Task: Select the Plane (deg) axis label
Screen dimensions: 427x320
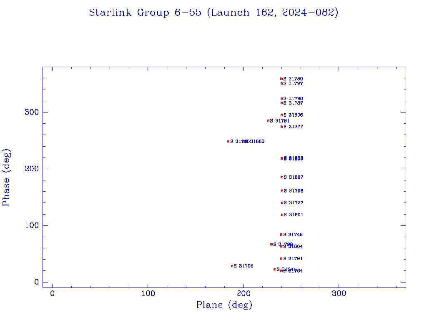Action: pyautogui.click(x=224, y=305)
